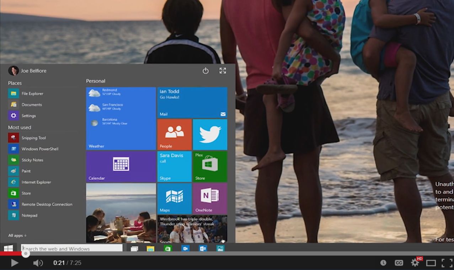Open the Sara Davis Skype tile
Screen dimensions: 454x270
pos(174,166)
